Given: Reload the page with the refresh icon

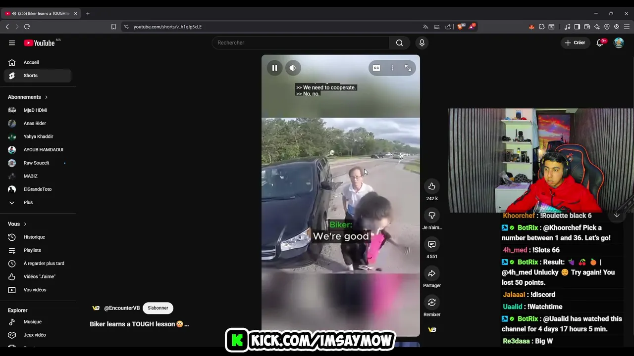Looking at the screenshot, I should click(27, 27).
